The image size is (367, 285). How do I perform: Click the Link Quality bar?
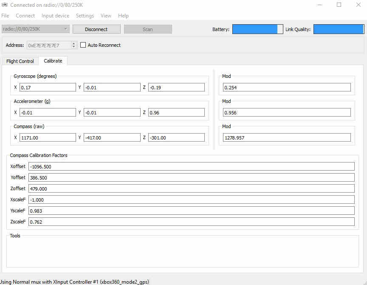[x=339, y=29]
